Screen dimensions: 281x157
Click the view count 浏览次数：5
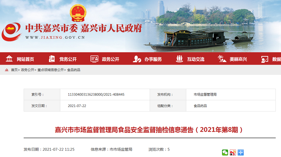(x=159, y=149)
